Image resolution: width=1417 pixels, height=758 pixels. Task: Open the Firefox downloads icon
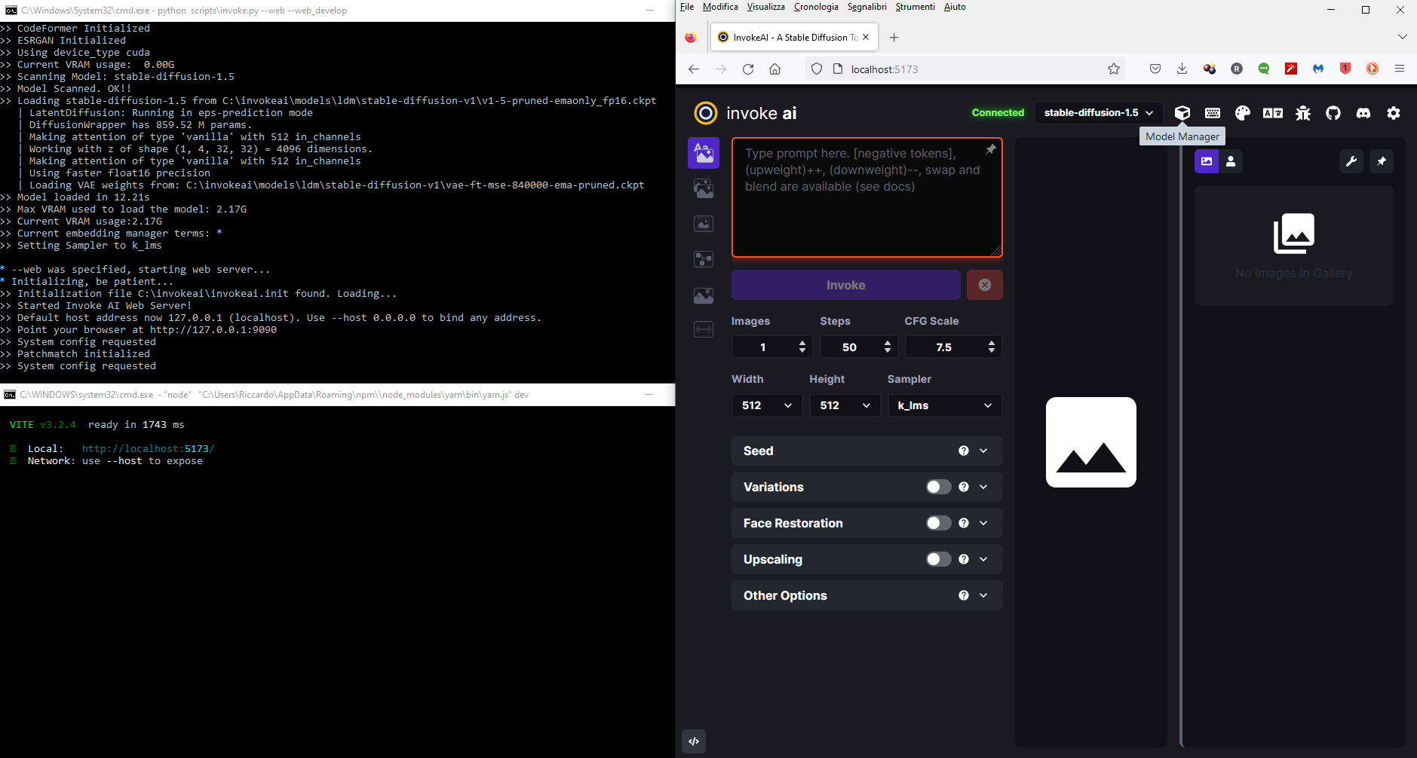pyautogui.click(x=1182, y=69)
